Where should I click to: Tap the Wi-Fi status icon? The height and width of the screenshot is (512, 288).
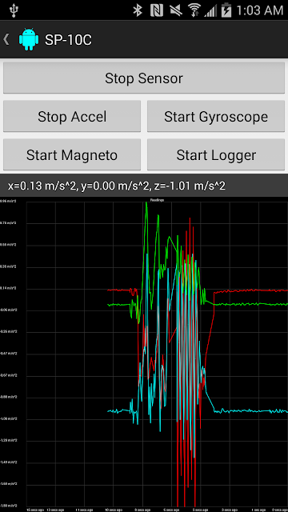point(194,10)
